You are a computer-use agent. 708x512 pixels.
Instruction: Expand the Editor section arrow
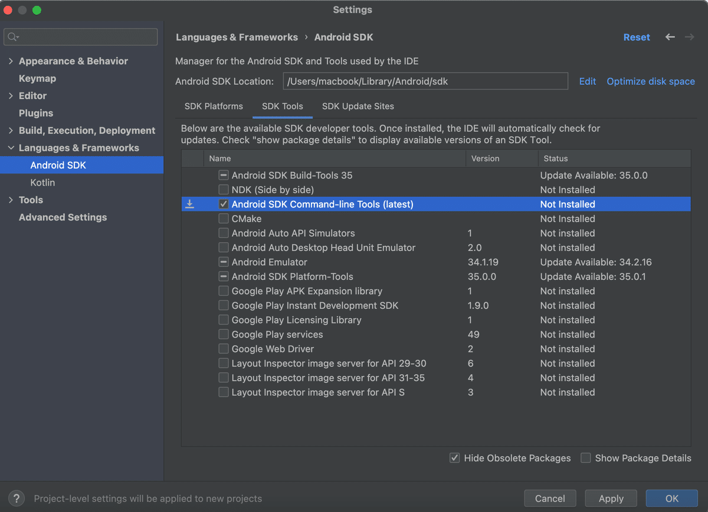pyautogui.click(x=11, y=95)
